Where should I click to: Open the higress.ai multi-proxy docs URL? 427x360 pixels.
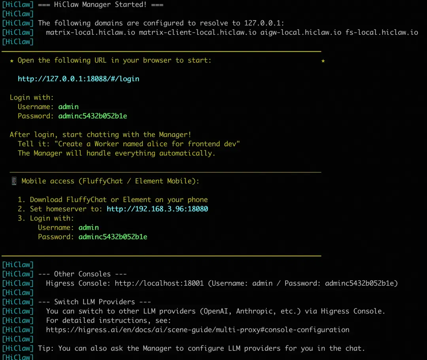coord(197,330)
